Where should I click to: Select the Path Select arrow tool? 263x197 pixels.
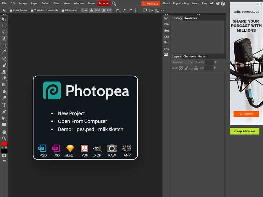(4, 118)
